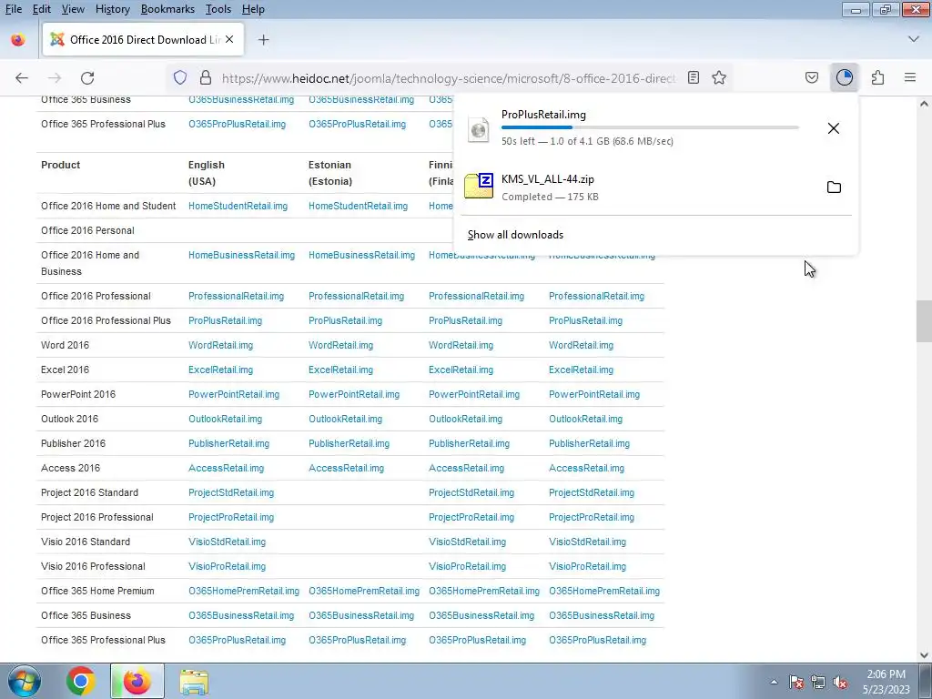Download Estonian PublisherRetail.img link
The image size is (932, 699).
(349, 443)
